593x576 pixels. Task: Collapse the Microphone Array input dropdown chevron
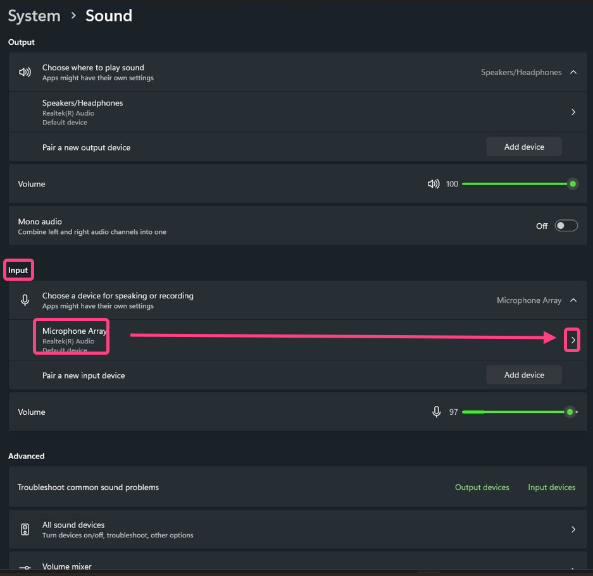pyautogui.click(x=573, y=300)
